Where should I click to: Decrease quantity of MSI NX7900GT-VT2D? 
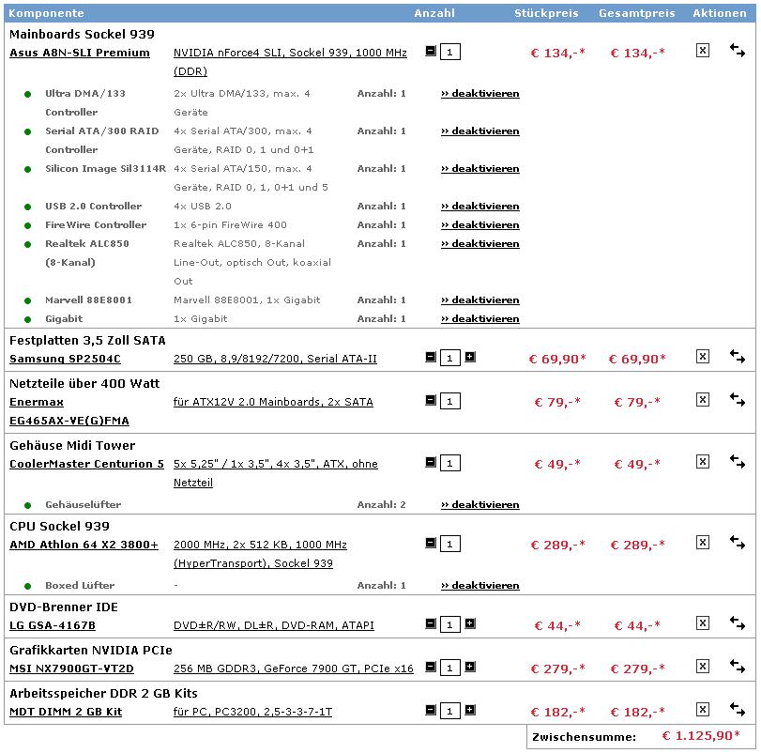(x=431, y=666)
